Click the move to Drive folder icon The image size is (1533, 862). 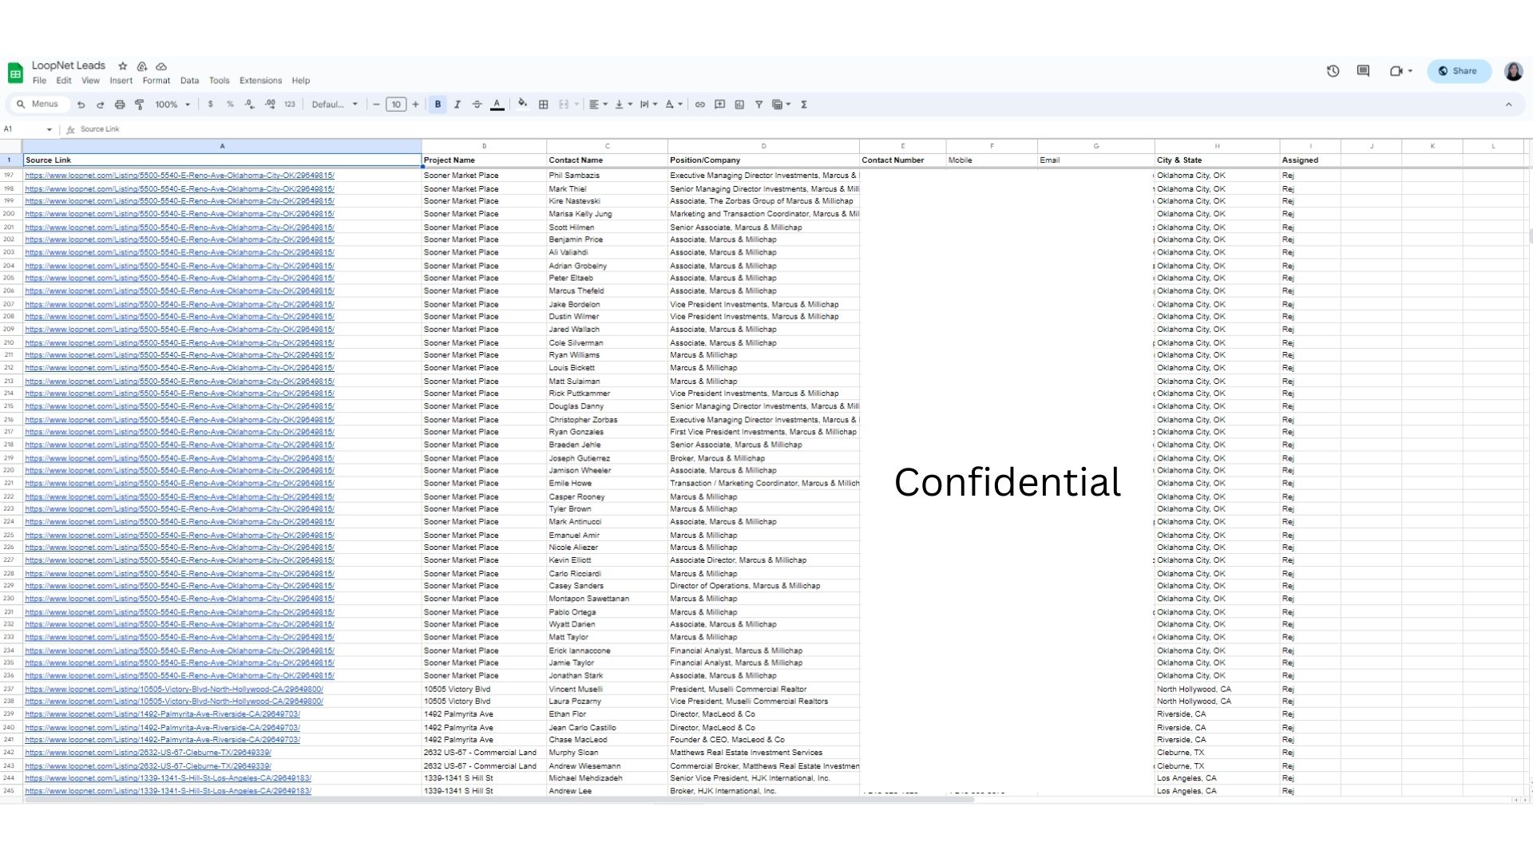[x=142, y=66]
